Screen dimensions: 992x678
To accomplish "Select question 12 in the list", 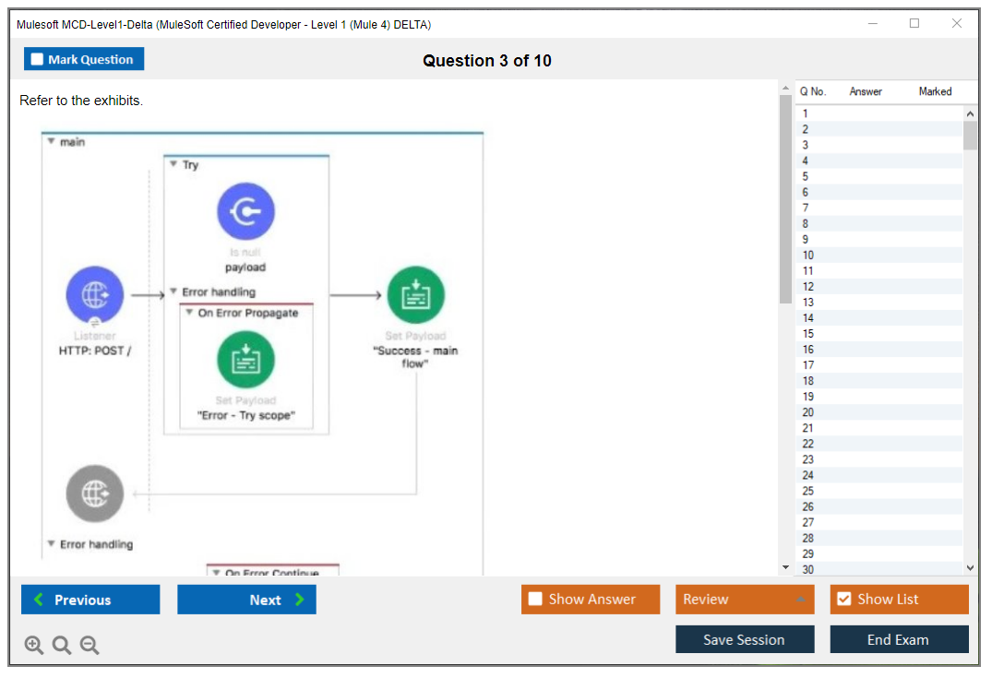I will (x=808, y=286).
